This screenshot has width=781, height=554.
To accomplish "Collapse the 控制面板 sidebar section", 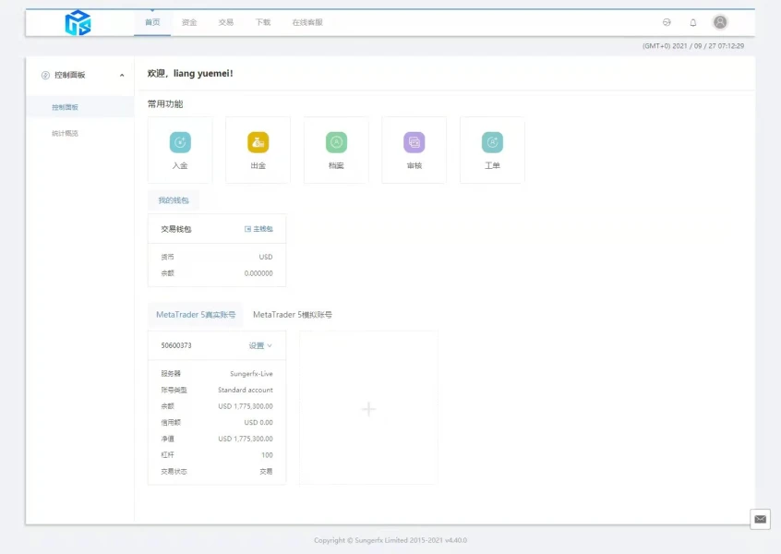I will click(x=122, y=76).
